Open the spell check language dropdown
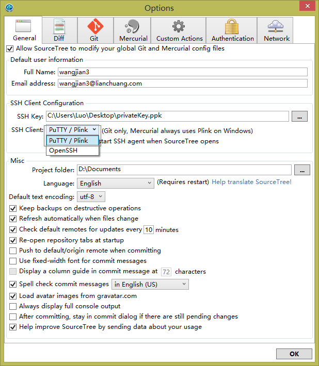The image size is (319, 366). point(150,285)
